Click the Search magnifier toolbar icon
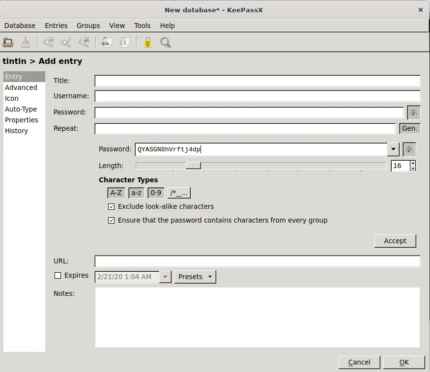Image resolution: width=430 pixels, height=372 pixels. point(165,42)
